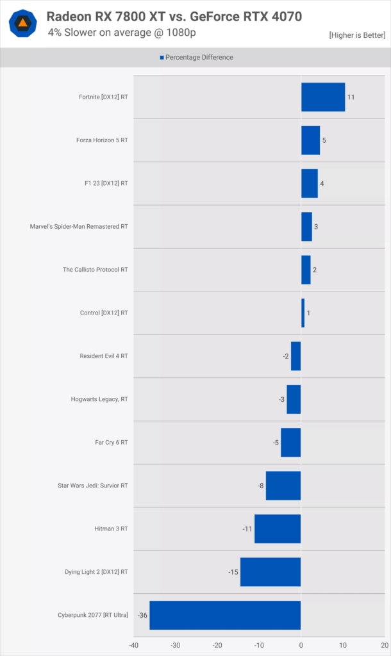Click the Cyberpunk 2077 [RT Ultra] bar

coord(225,615)
